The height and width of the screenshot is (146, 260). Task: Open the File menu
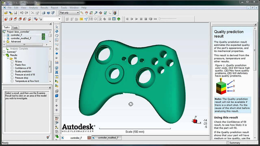(x=10, y=8)
